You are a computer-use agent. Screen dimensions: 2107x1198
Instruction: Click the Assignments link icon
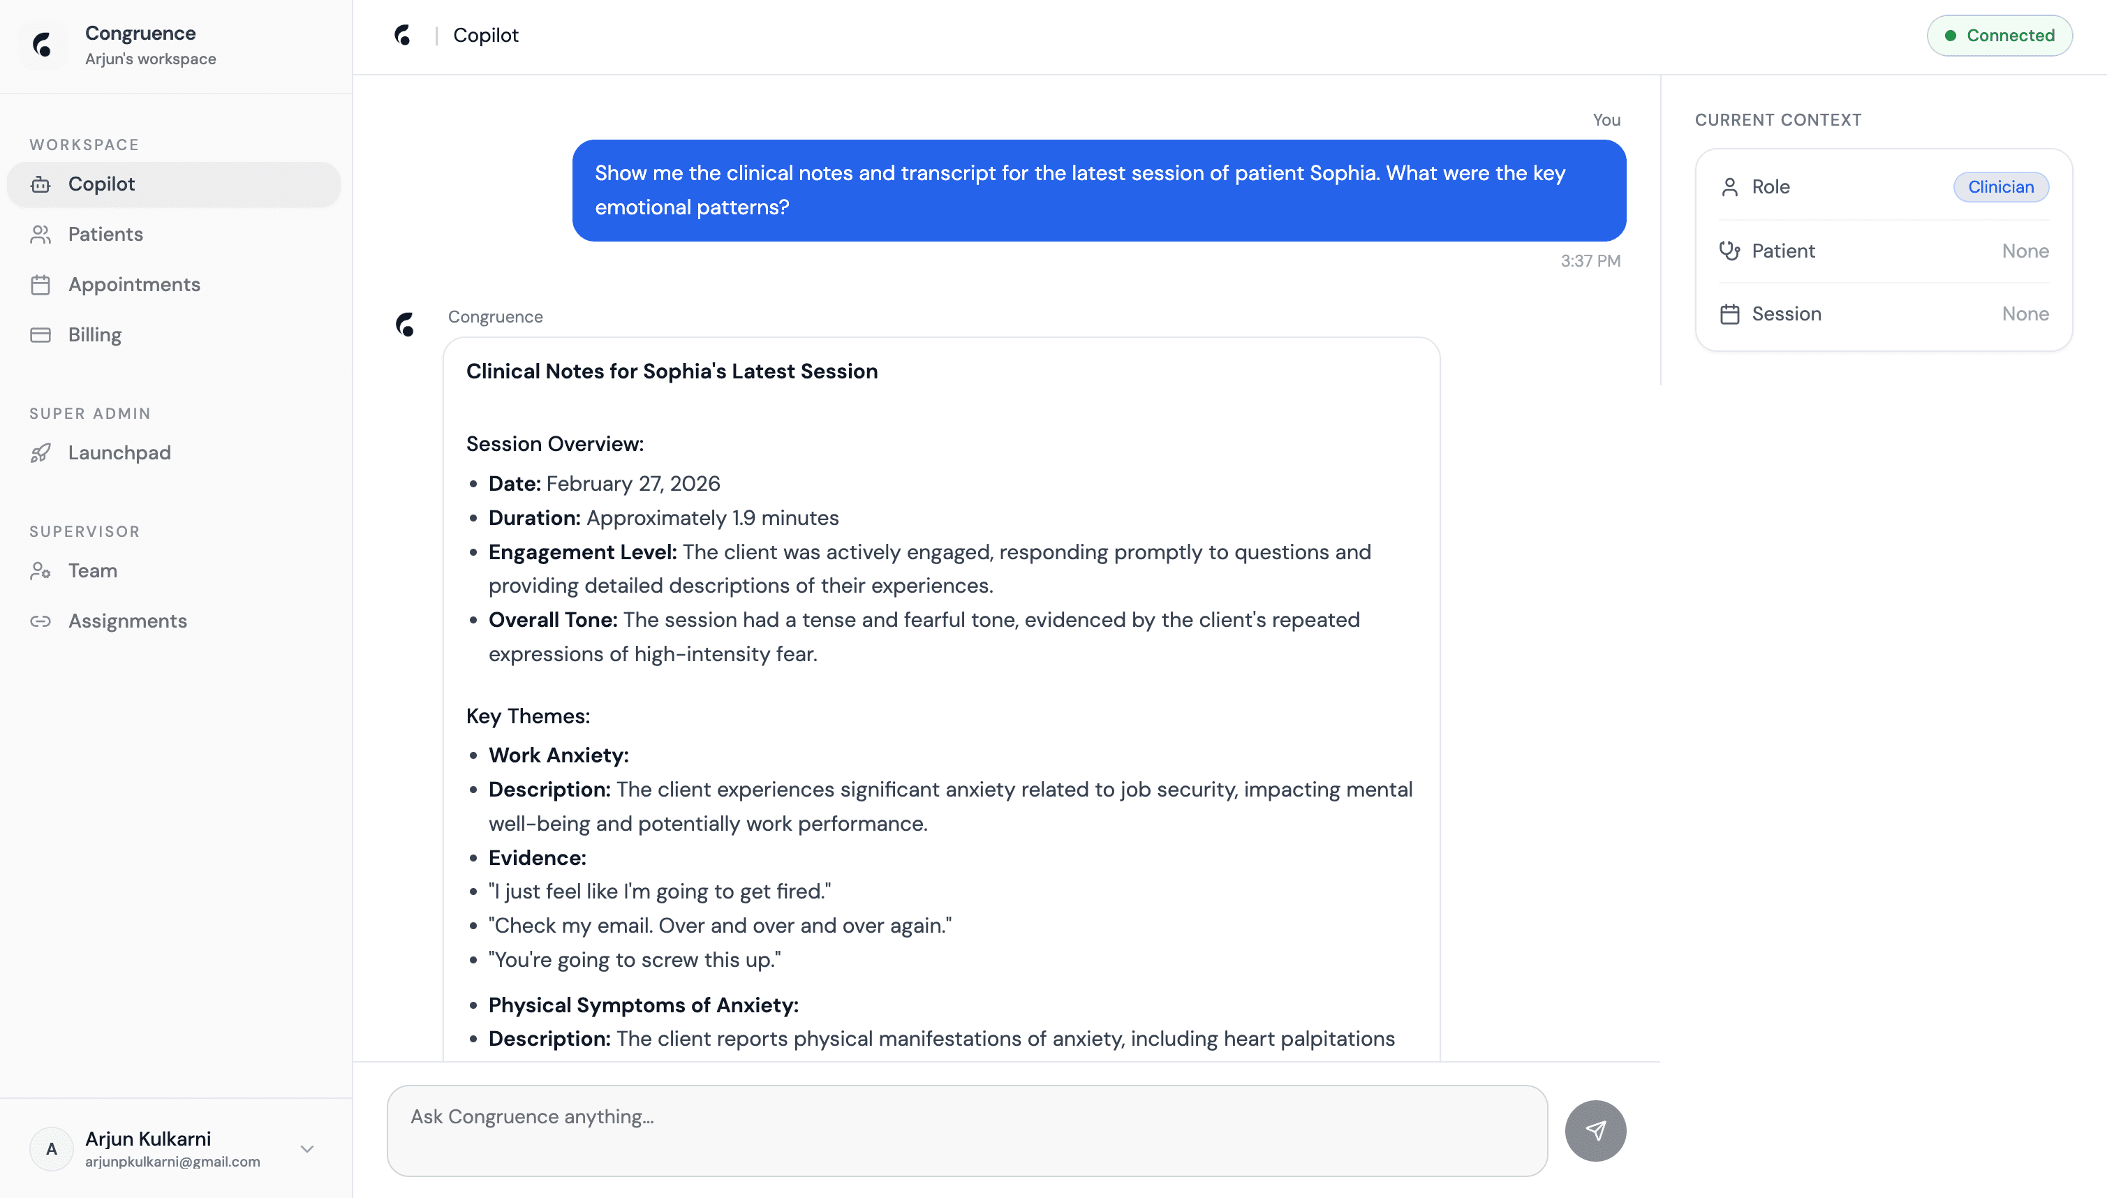42,621
